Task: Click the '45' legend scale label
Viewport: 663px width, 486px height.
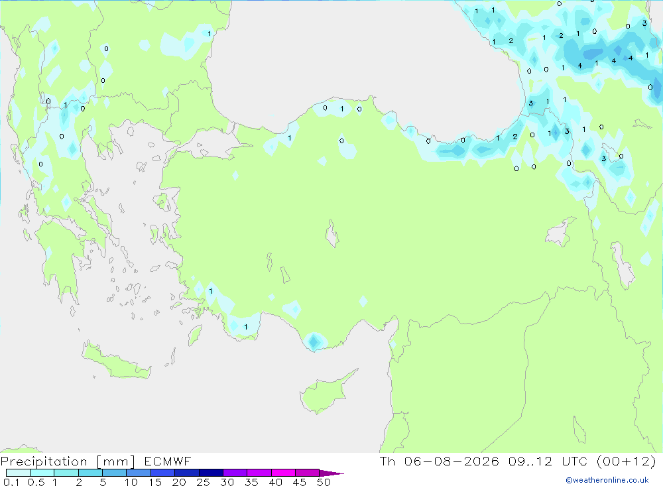Action: click(300, 482)
